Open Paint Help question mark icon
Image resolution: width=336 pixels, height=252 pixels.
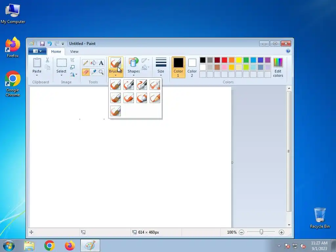[x=288, y=51]
